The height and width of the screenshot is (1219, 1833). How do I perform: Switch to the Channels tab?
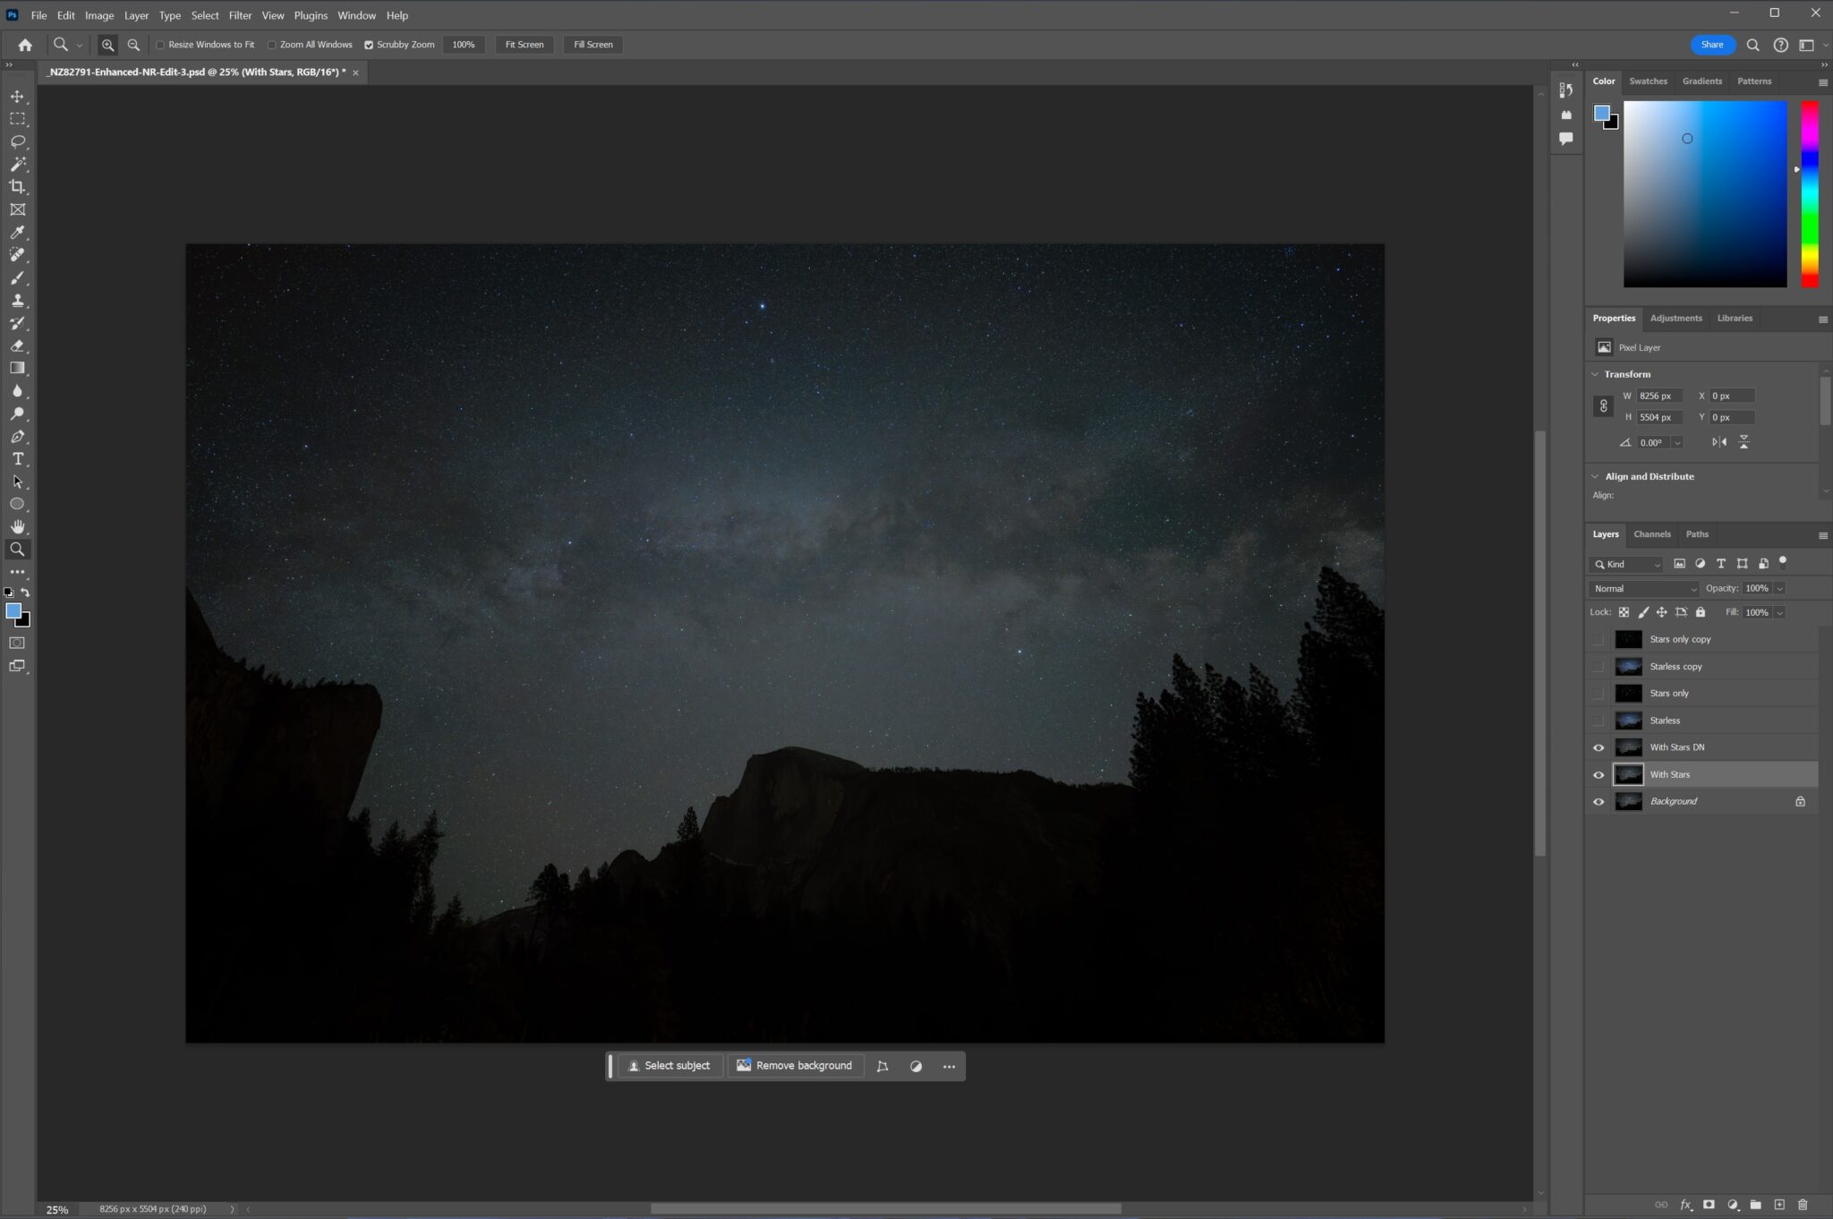coord(1651,533)
